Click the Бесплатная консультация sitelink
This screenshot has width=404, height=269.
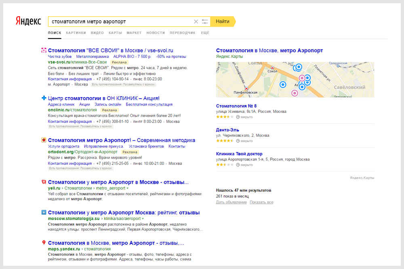tap(149, 104)
